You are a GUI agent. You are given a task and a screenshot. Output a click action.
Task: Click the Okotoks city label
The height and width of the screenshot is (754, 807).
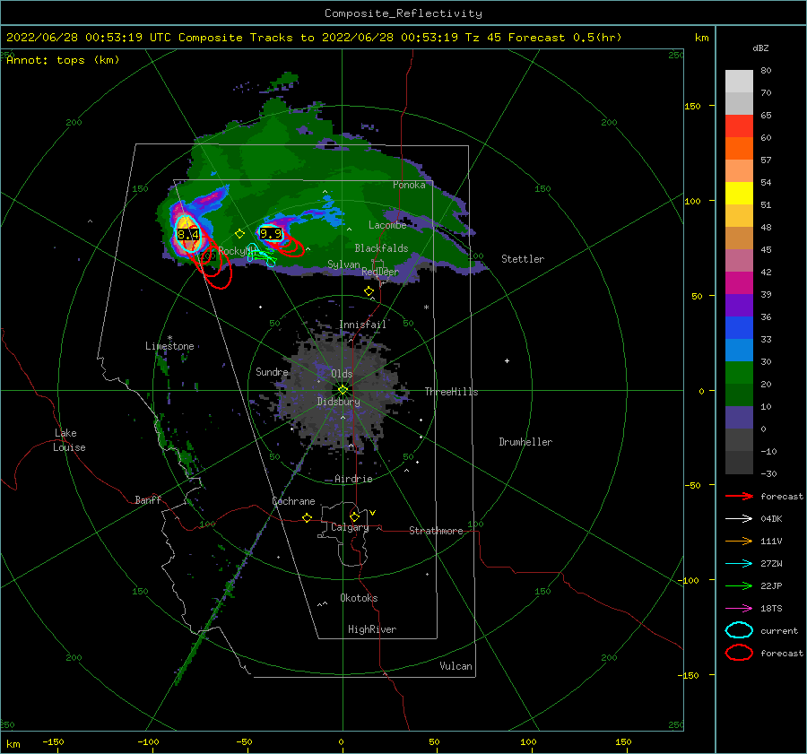pyautogui.click(x=359, y=598)
